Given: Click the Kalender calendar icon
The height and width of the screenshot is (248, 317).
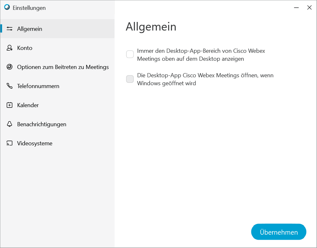Looking at the screenshot, I should pyautogui.click(x=10, y=105).
